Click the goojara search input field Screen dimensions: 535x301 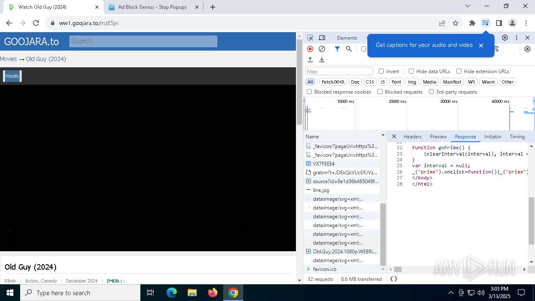click(x=143, y=41)
